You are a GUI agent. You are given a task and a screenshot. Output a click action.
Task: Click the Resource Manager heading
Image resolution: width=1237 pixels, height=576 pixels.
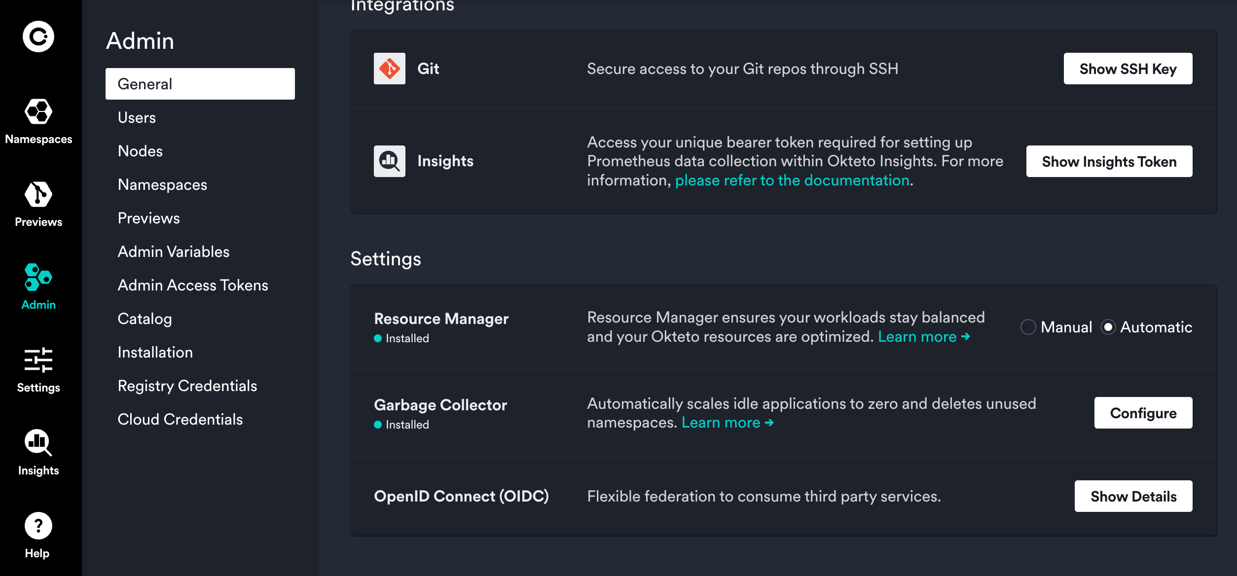[441, 319]
